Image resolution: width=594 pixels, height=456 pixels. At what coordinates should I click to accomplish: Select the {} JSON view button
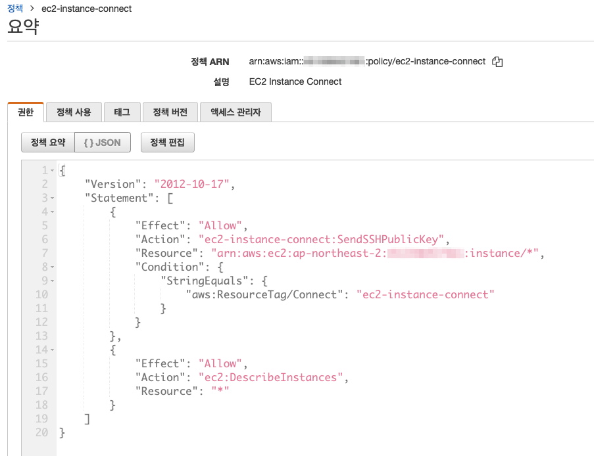[102, 143]
